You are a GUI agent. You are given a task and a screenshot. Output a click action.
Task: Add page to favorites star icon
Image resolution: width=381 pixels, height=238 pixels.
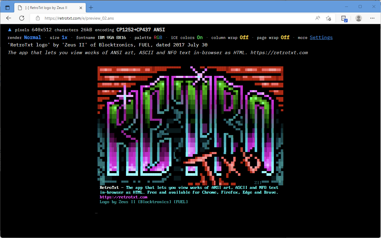pos(328,18)
